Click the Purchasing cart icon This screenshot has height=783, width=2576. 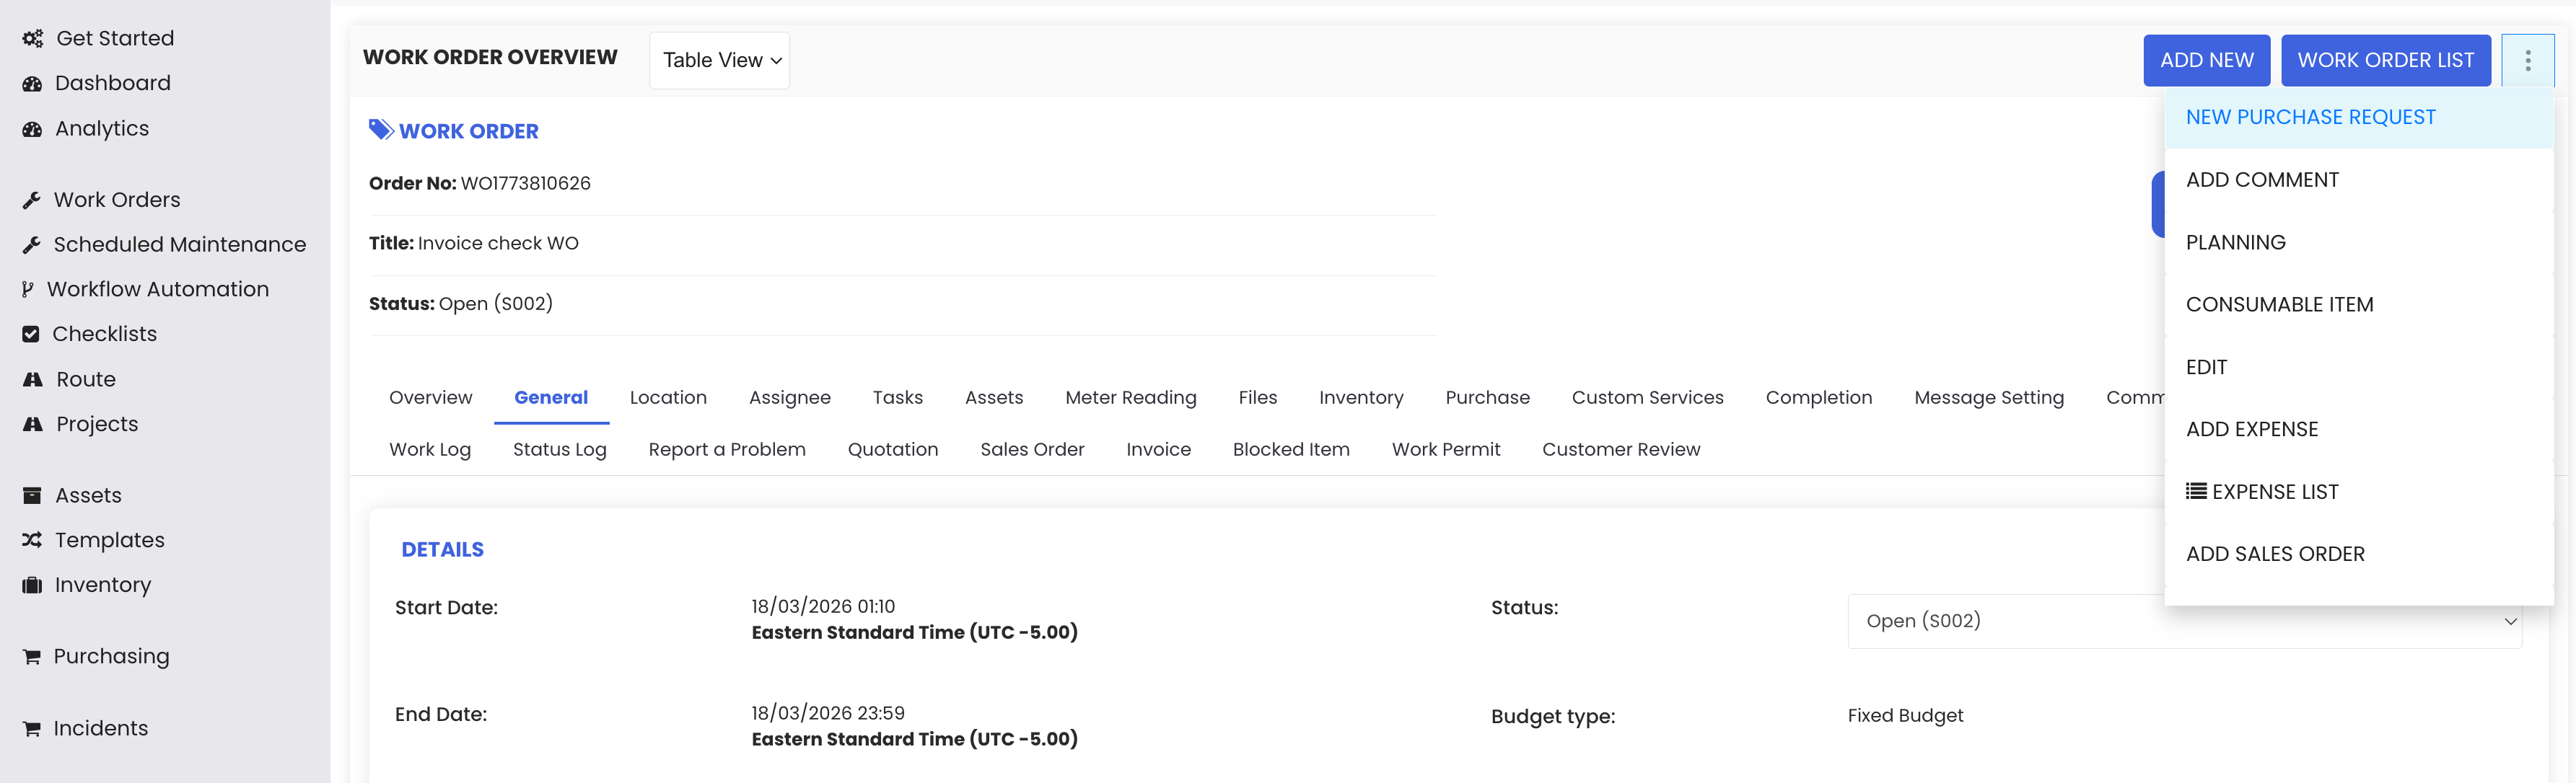pyautogui.click(x=32, y=657)
